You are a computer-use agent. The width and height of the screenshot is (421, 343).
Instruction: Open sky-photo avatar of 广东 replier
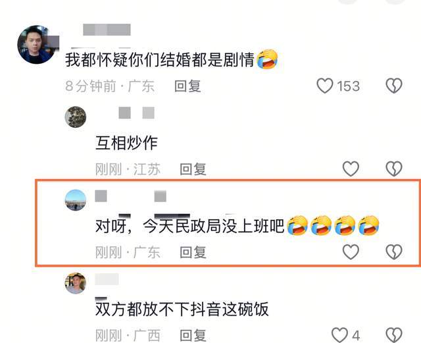pos(76,200)
